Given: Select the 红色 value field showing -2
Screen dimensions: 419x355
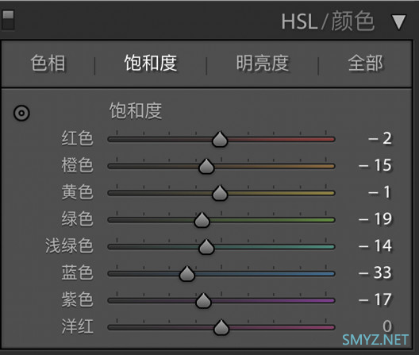Looking at the screenshot, I should [380, 138].
